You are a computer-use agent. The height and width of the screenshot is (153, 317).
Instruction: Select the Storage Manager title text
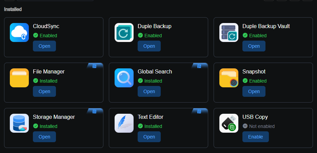pos(54,117)
